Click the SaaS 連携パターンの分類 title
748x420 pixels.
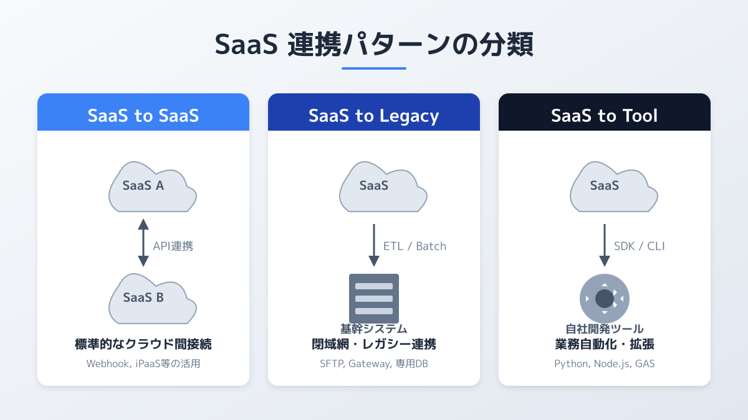374,45
